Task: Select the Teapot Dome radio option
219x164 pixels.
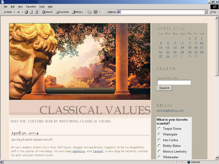Action: pos(159,129)
